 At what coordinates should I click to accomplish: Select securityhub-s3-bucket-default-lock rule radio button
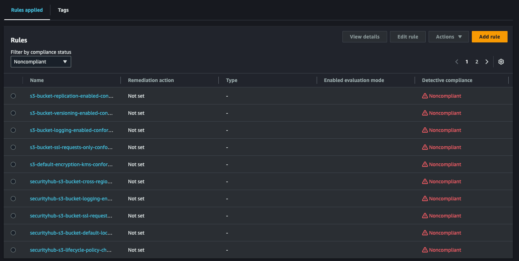click(x=13, y=233)
